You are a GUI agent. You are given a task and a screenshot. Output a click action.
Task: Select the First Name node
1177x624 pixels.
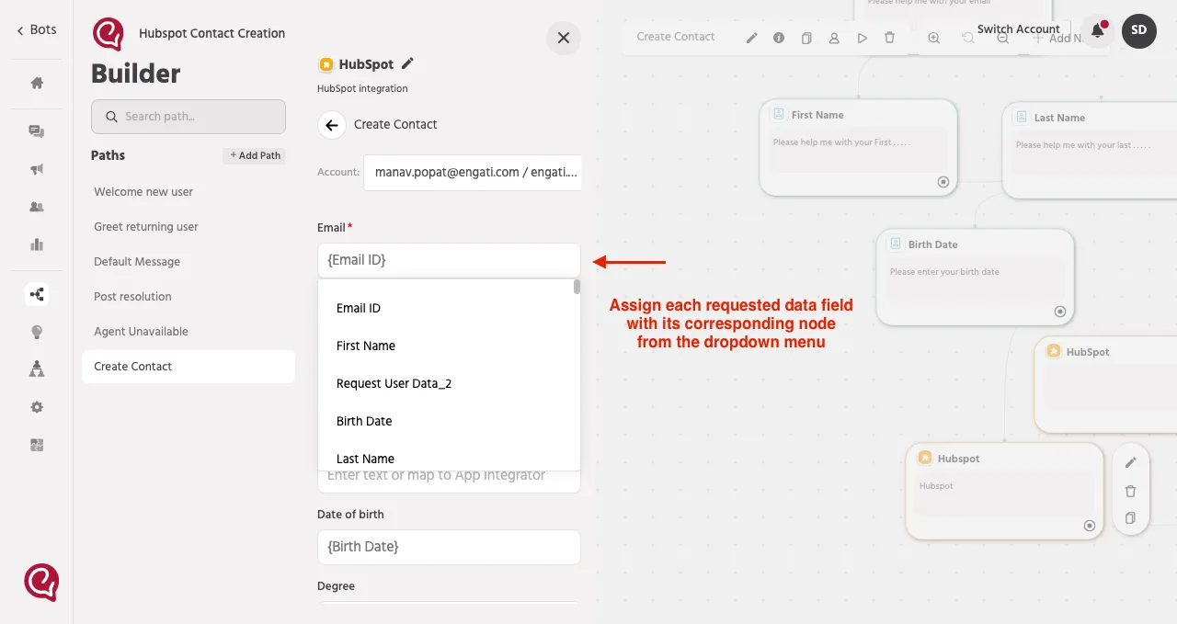[859, 148]
